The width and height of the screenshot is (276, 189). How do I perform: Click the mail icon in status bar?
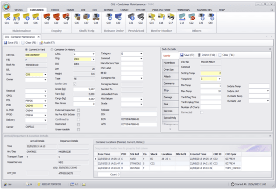[x=84, y=184]
